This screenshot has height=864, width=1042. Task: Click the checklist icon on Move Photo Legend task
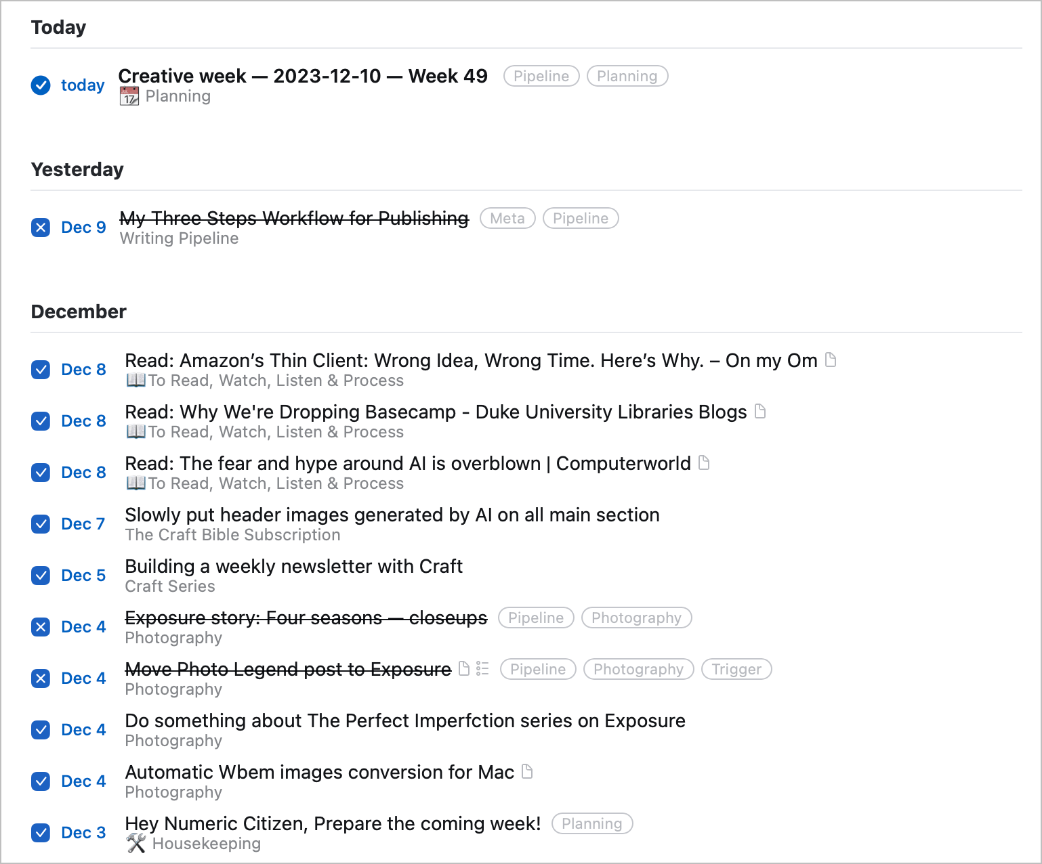tap(482, 669)
